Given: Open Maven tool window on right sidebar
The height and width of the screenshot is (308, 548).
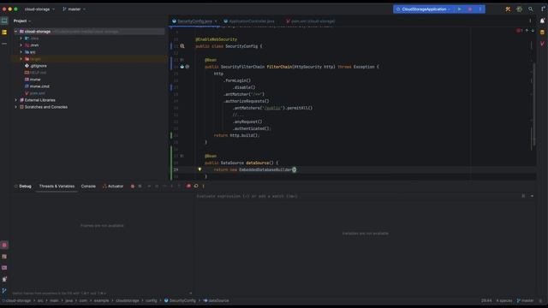Looking at the screenshot, I should click(x=542, y=44).
